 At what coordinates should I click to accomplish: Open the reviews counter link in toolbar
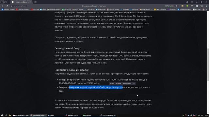[169, 6]
